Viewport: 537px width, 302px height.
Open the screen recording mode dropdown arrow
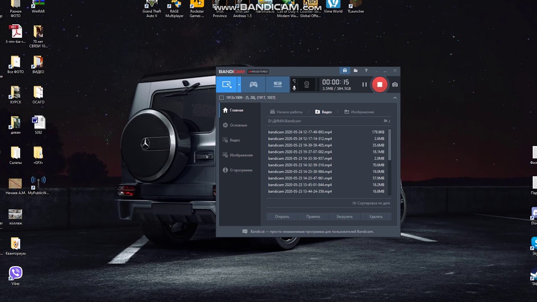pos(239,84)
